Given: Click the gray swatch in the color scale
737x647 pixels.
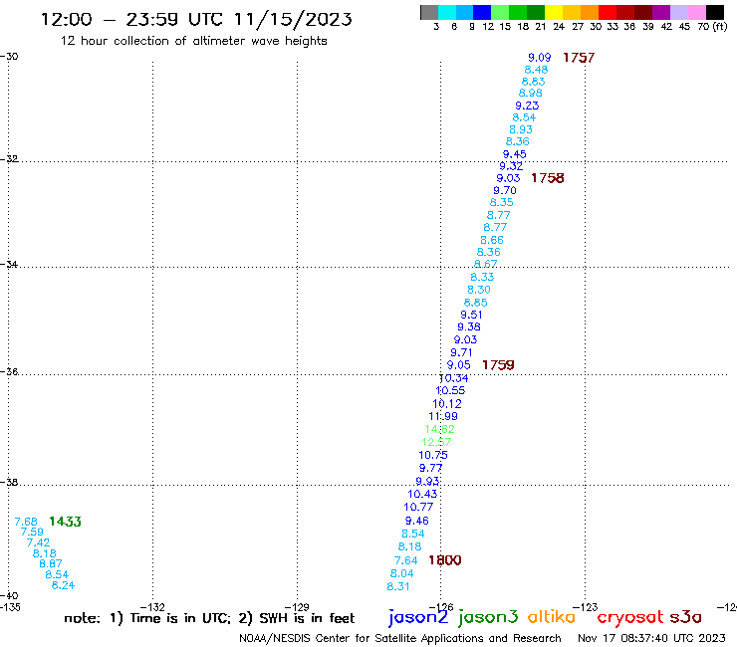Looking at the screenshot, I should [429, 12].
